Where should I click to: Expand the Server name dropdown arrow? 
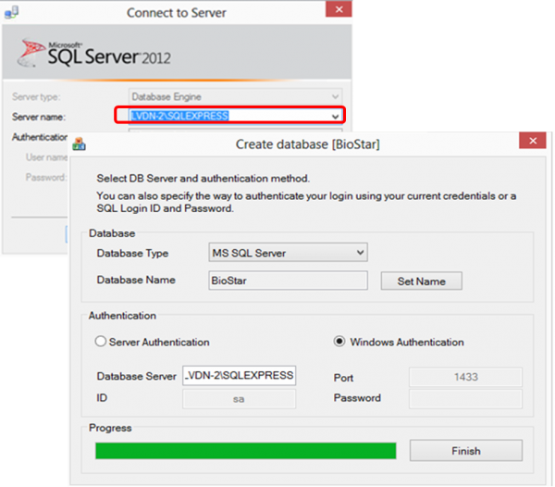pos(335,116)
